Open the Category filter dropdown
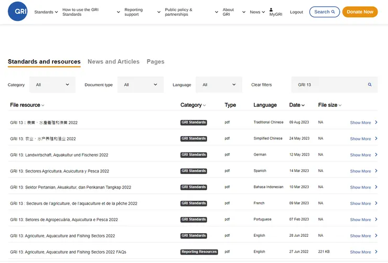The width and height of the screenshot is (388, 263). (x=52, y=85)
